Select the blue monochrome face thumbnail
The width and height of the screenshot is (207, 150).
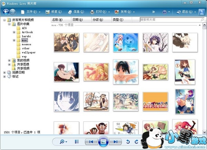(x=67, y=101)
